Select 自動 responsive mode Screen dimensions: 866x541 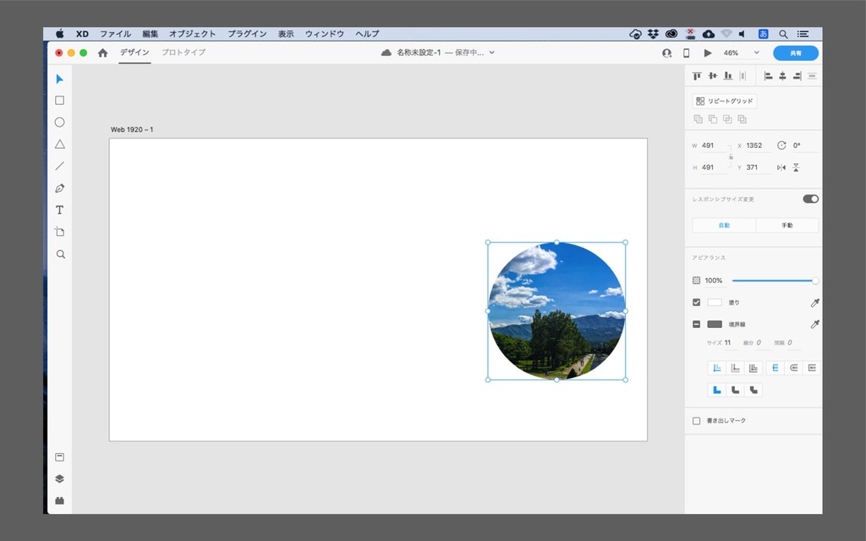[724, 225]
